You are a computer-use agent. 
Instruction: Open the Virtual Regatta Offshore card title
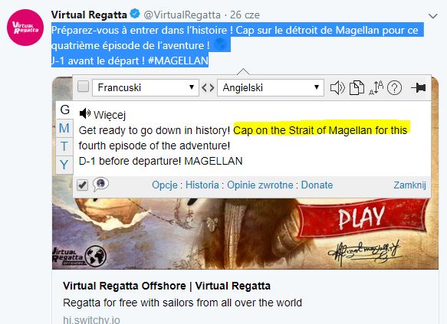[x=167, y=286]
